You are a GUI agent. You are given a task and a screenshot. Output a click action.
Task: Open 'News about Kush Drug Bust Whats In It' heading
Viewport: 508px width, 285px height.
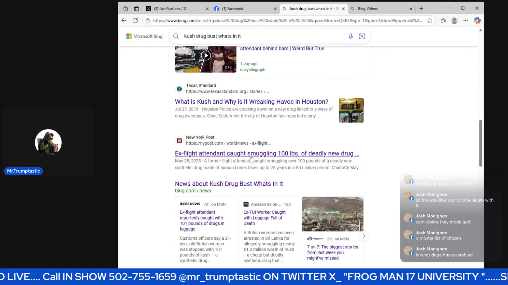tap(229, 184)
